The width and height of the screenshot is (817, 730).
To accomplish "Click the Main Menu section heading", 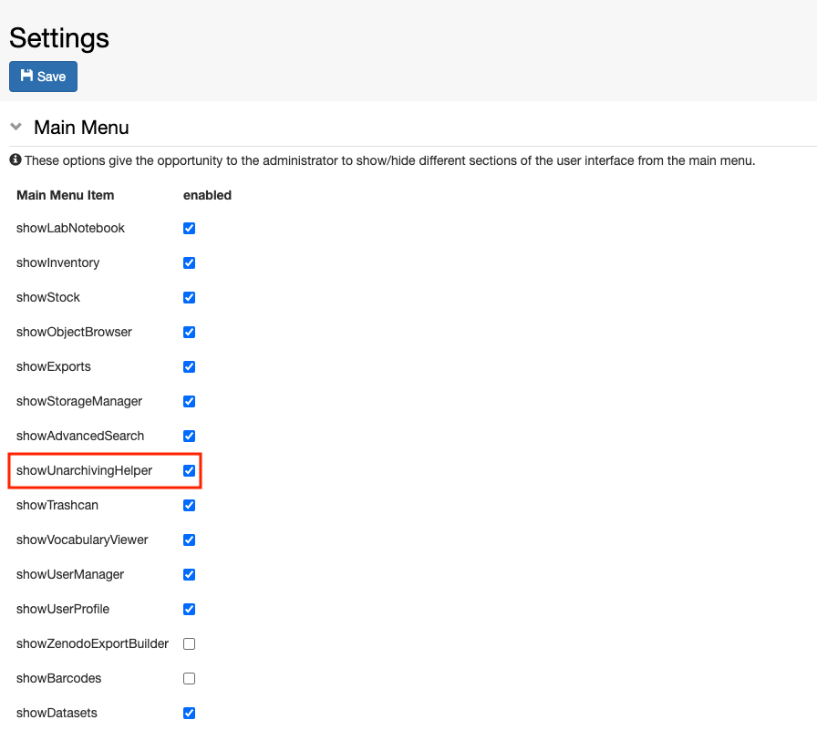I will (81, 128).
